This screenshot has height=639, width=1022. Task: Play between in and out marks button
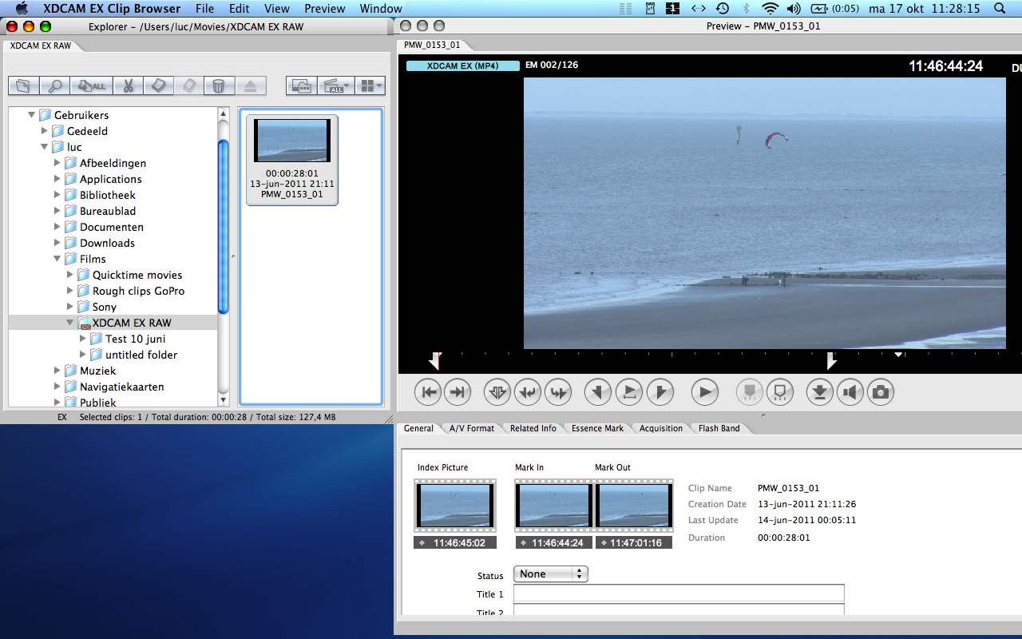point(629,392)
